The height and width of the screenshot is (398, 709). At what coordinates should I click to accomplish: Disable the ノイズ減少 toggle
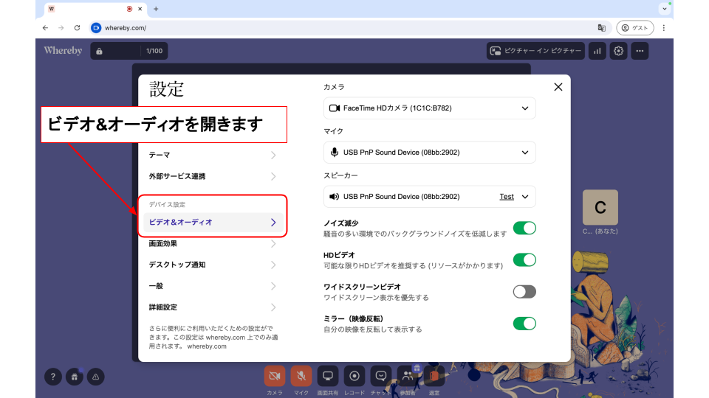coord(524,228)
